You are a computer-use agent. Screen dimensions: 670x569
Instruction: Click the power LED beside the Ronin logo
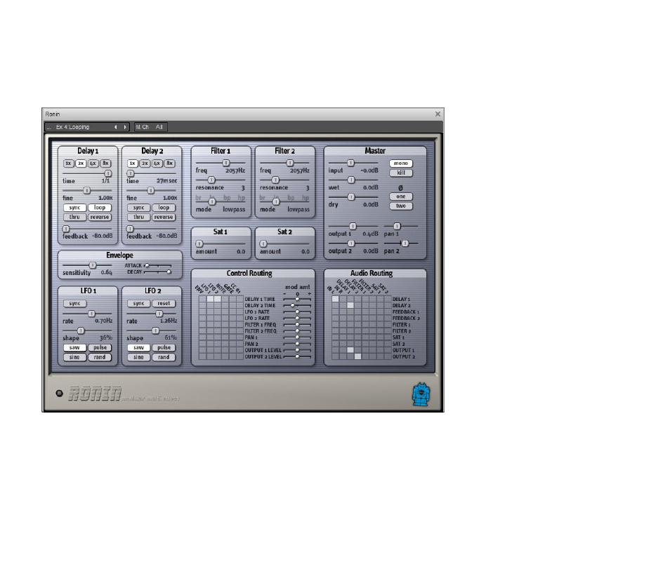(x=60, y=393)
